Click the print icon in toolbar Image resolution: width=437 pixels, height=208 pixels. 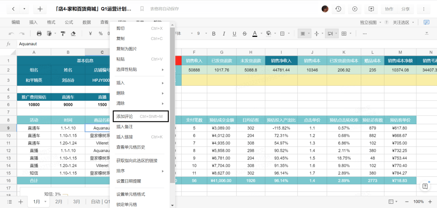pyautogui.click(x=39, y=34)
